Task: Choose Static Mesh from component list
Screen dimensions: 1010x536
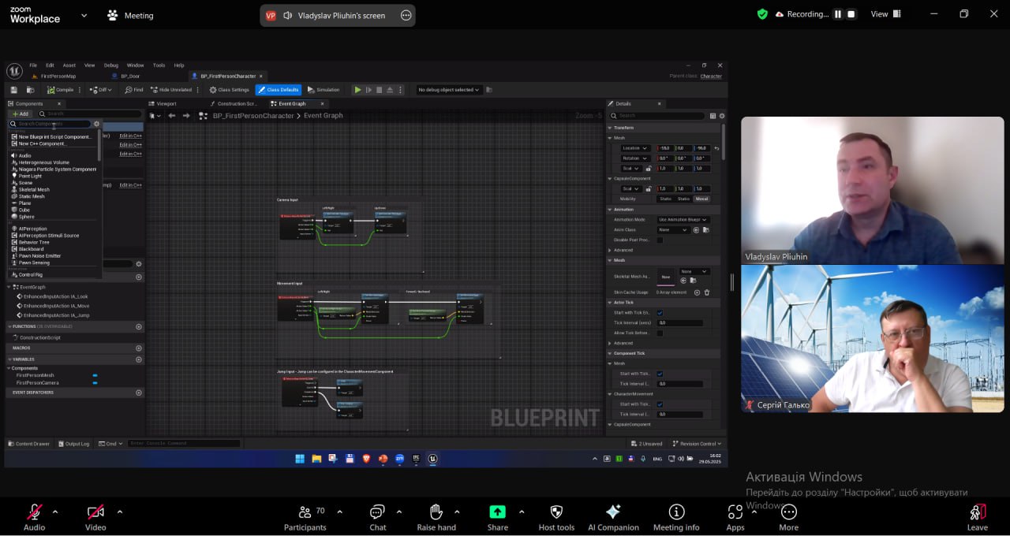Action: (32, 196)
